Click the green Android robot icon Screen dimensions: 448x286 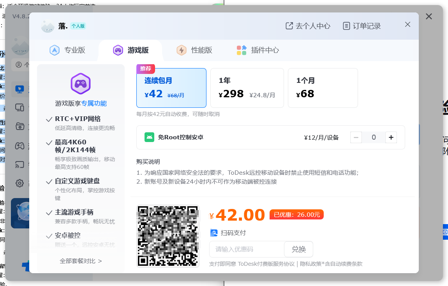pyautogui.click(x=150, y=137)
